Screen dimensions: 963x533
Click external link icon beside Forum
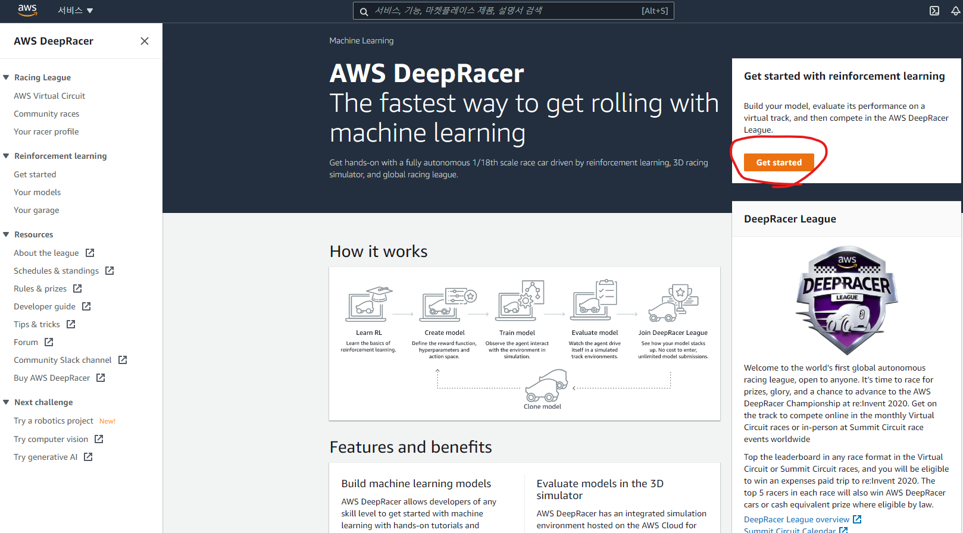[49, 342]
